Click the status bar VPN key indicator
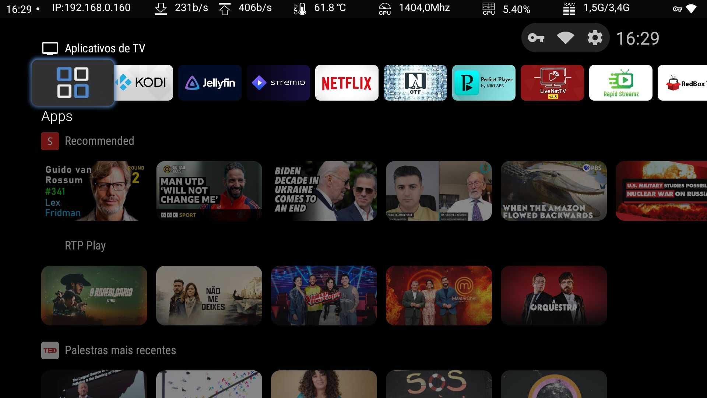 678,9
